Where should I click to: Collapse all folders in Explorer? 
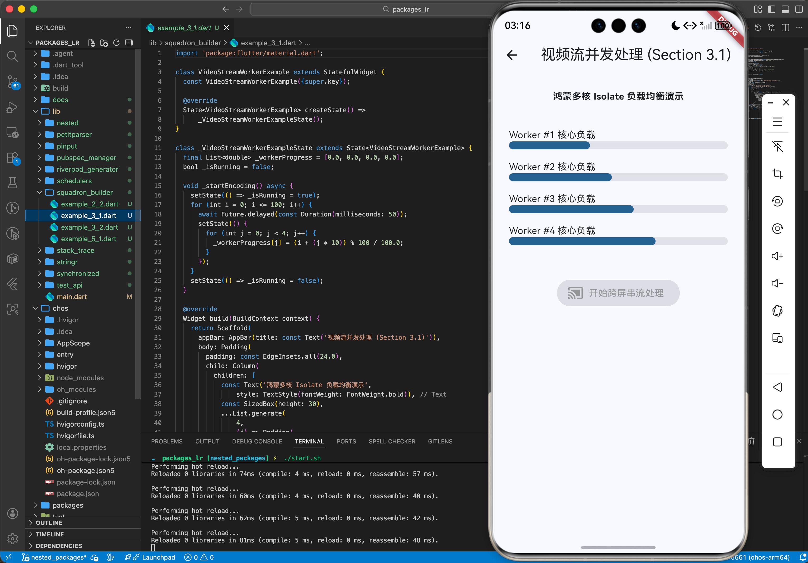pyautogui.click(x=129, y=43)
